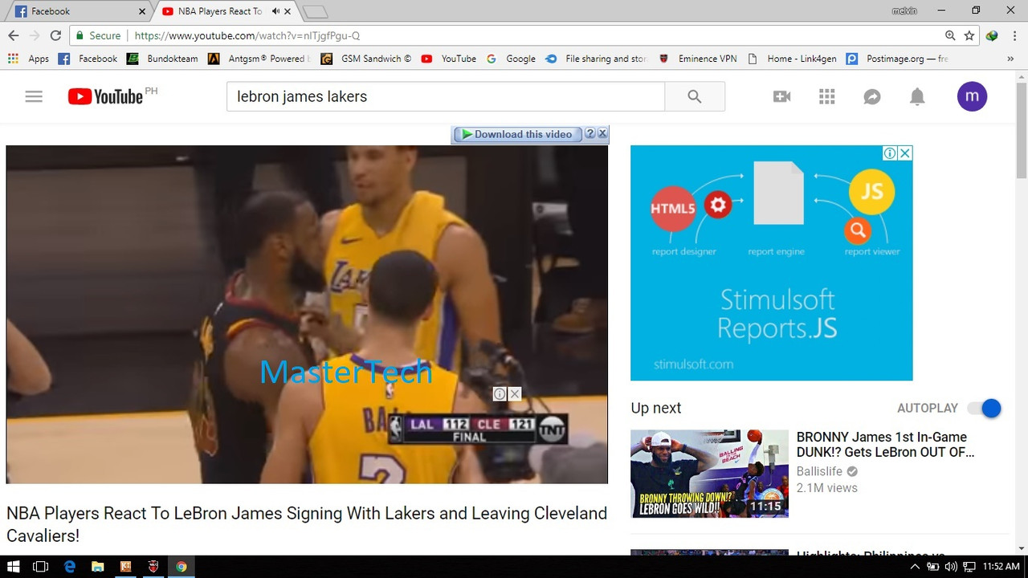The height and width of the screenshot is (578, 1028).
Task: Open the Bundokteam bookmark
Action: click(163, 59)
